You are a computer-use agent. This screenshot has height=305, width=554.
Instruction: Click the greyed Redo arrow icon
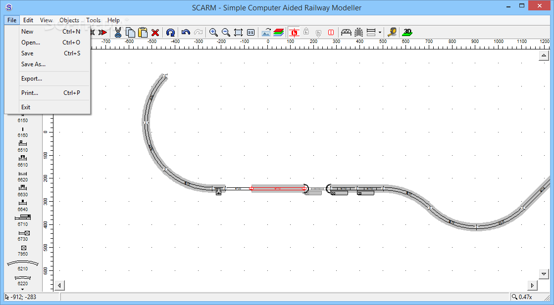click(199, 33)
